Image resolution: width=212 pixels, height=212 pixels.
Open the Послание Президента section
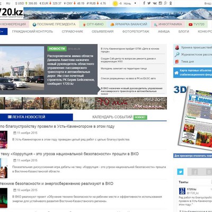coord(54,24)
